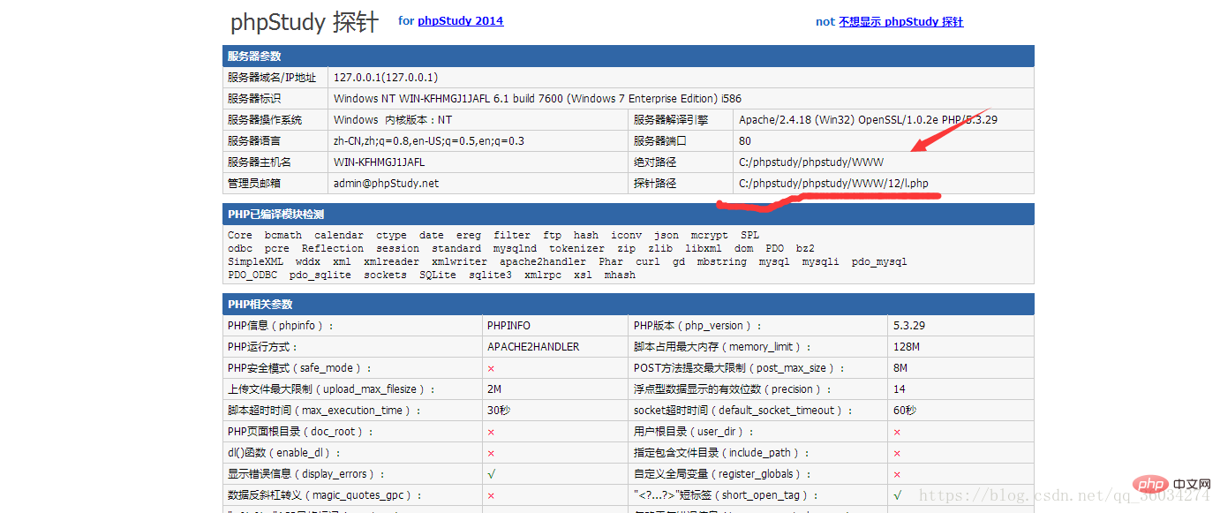The image size is (1220, 513).
Task: Click the 用户根目录（user_dir） label
Action: pyautogui.click(x=696, y=432)
